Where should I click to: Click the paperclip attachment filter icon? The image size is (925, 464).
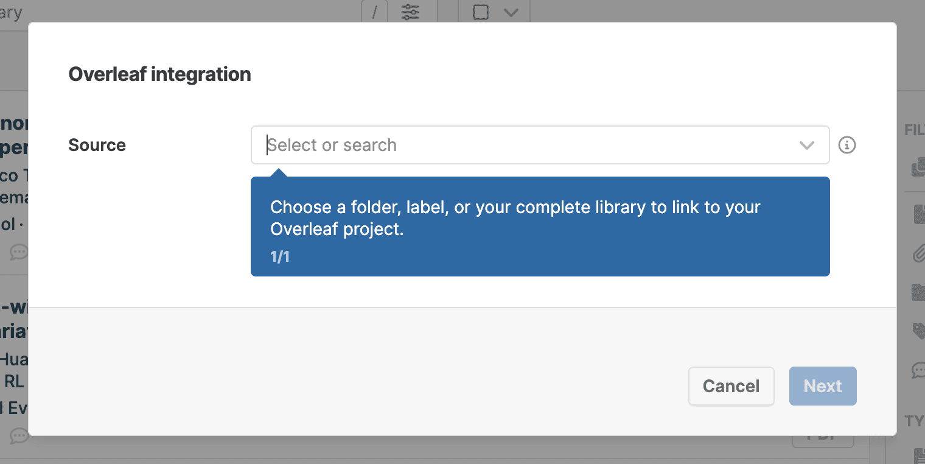pyautogui.click(x=919, y=252)
